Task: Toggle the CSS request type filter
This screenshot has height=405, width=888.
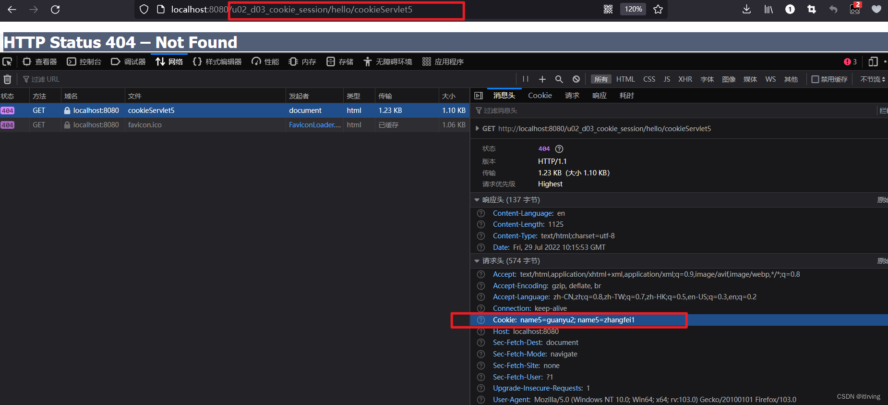Action: (x=649, y=79)
